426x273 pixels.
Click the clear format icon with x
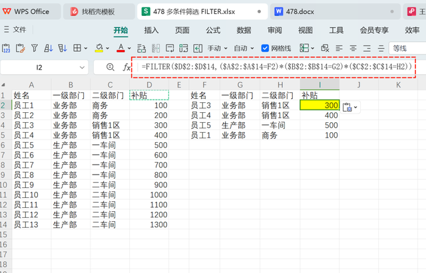click(x=325, y=48)
